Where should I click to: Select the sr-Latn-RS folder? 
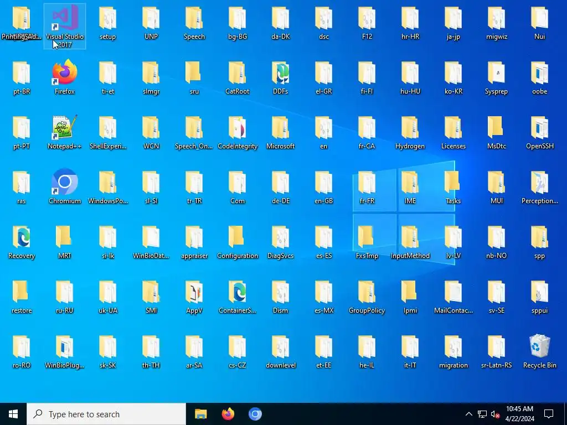pyautogui.click(x=497, y=351)
